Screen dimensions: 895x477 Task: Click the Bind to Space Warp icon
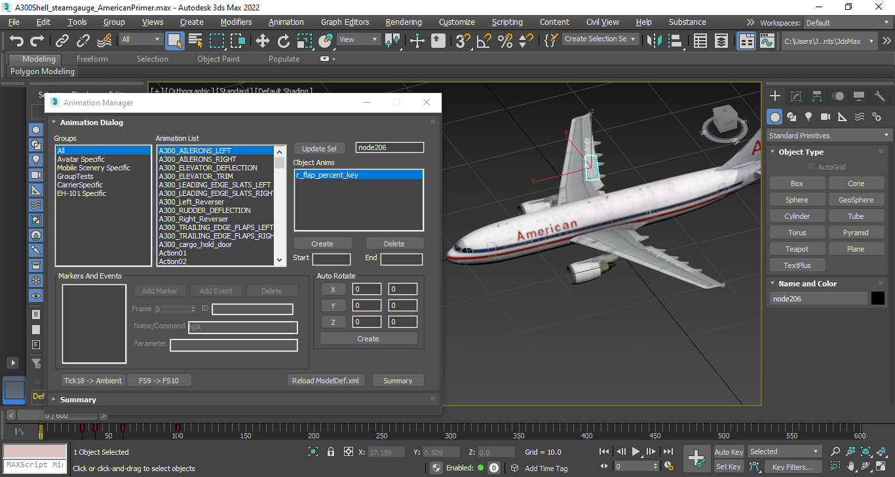click(x=104, y=41)
